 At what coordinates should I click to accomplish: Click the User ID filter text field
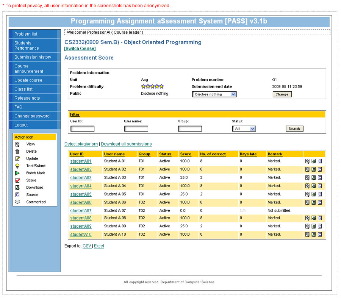tap(82, 129)
